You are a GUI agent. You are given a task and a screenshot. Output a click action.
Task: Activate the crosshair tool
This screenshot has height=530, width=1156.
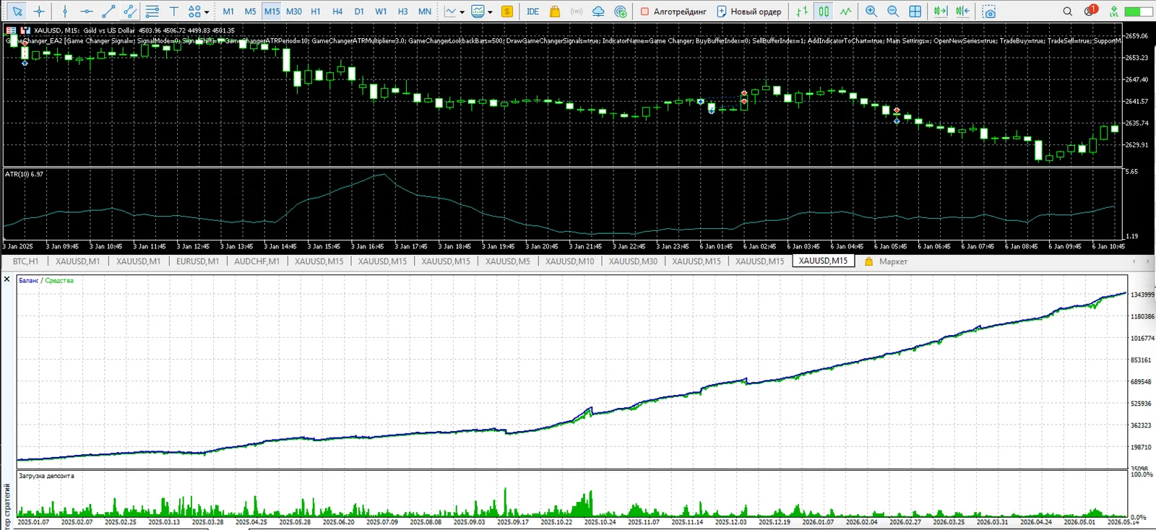[39, 12]
